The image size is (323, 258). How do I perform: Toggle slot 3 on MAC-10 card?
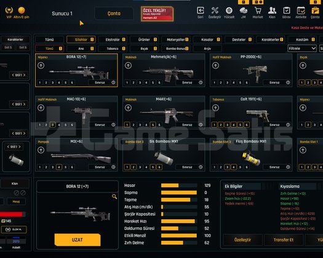[52, 125]
